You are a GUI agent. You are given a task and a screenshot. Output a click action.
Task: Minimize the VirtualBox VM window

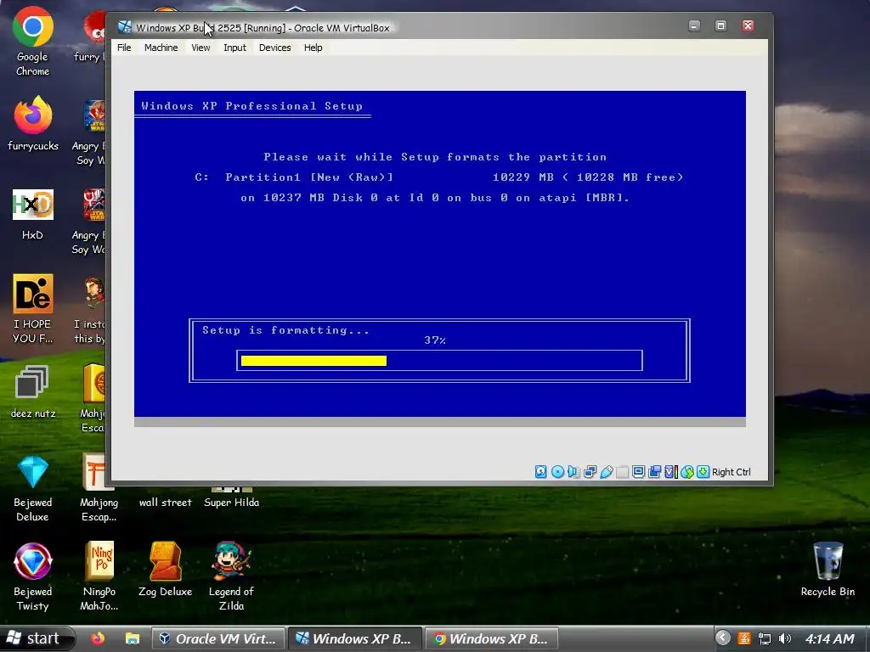694,26
